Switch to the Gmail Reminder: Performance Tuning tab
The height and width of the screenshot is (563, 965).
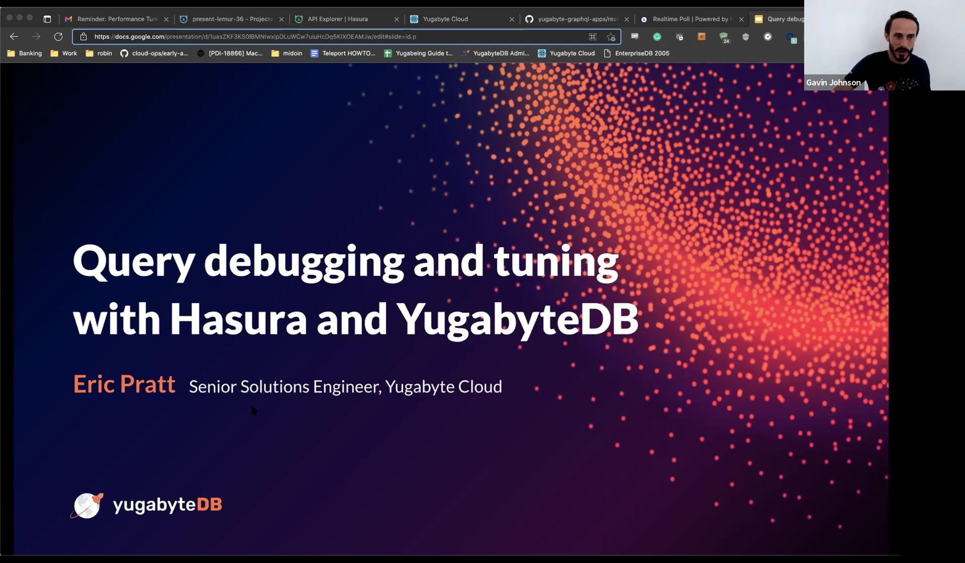click(117, 19)
